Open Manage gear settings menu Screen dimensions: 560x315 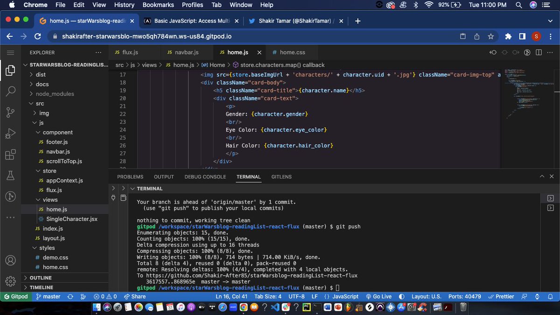point(10,281)
